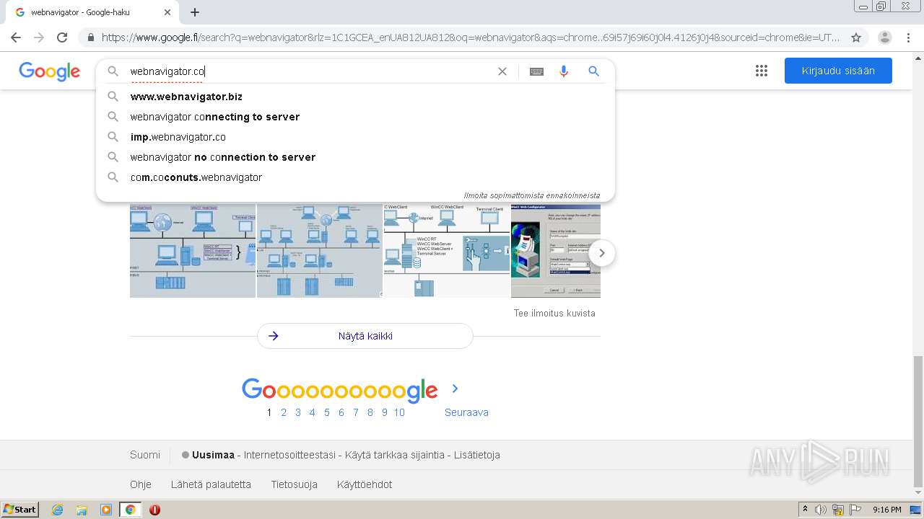The image size is (924, 519).
Task: Open Tietosuoja footer link
Action: pyautogui.click(x=295, y=484)
